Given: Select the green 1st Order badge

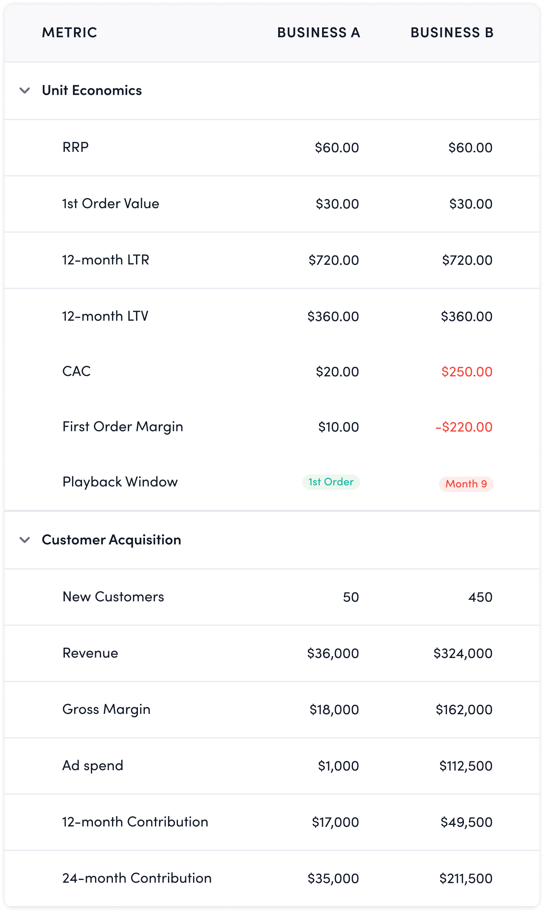Looking at the screenshot, I should point(331,482).
